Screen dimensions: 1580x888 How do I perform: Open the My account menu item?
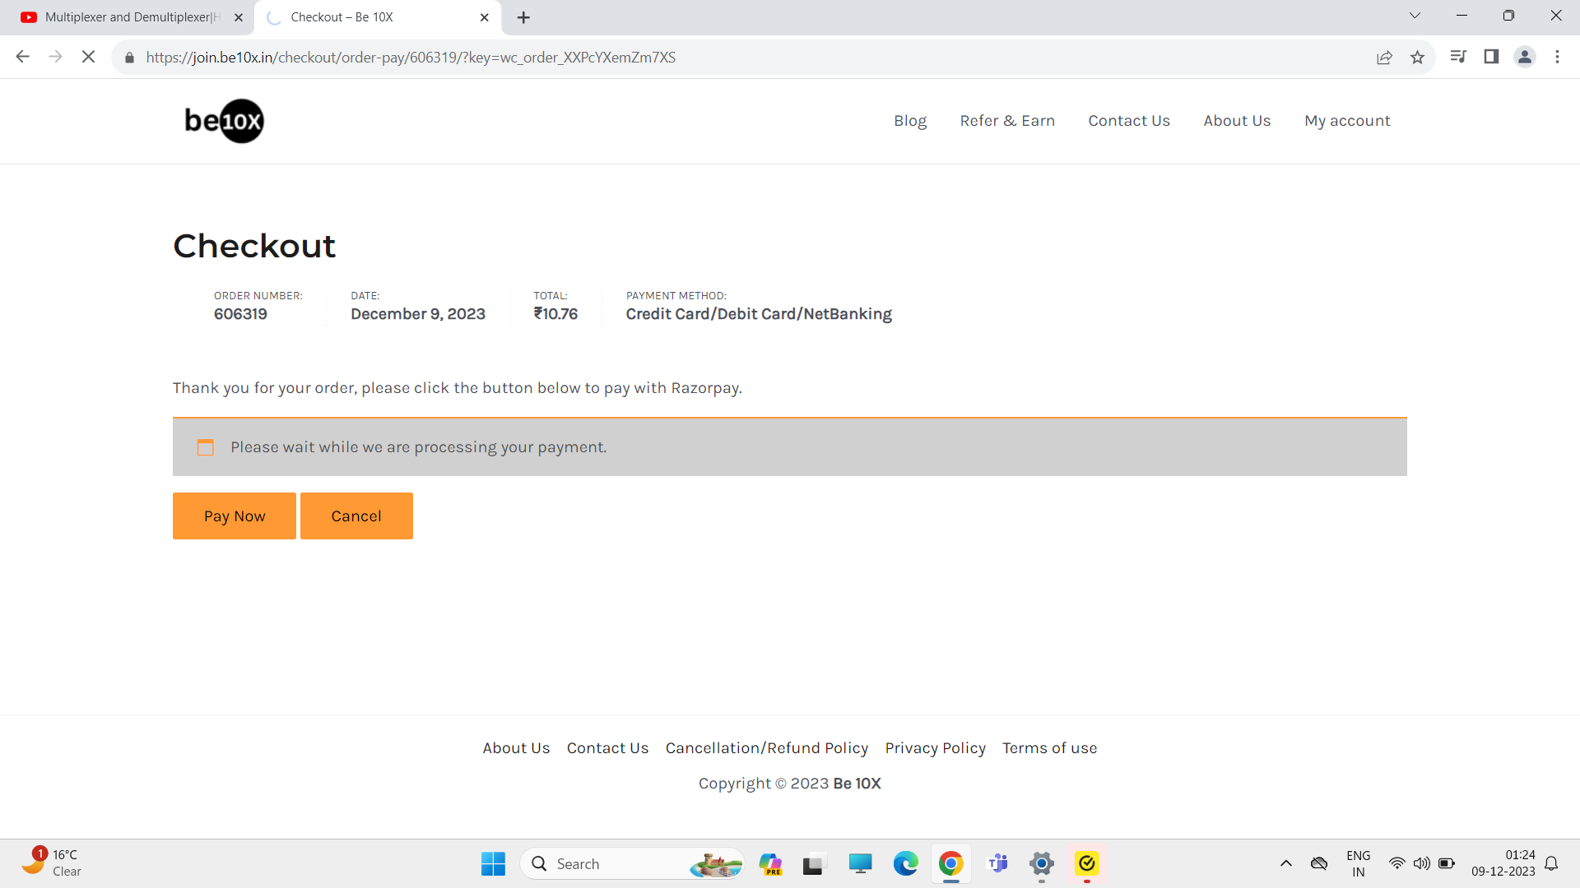click(1346, 121)
